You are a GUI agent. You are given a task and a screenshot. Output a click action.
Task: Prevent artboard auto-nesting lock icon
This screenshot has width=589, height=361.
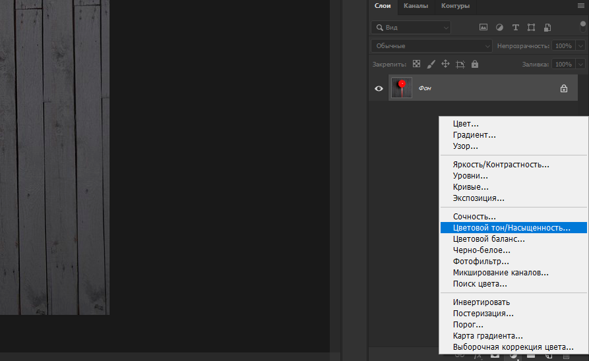point(460,64)
